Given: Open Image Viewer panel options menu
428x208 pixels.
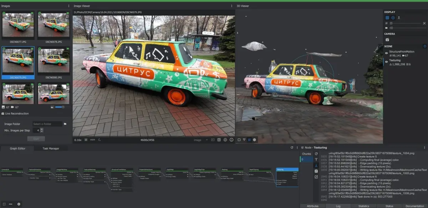Looking at the screenshot, I should [x=232, y=6].
